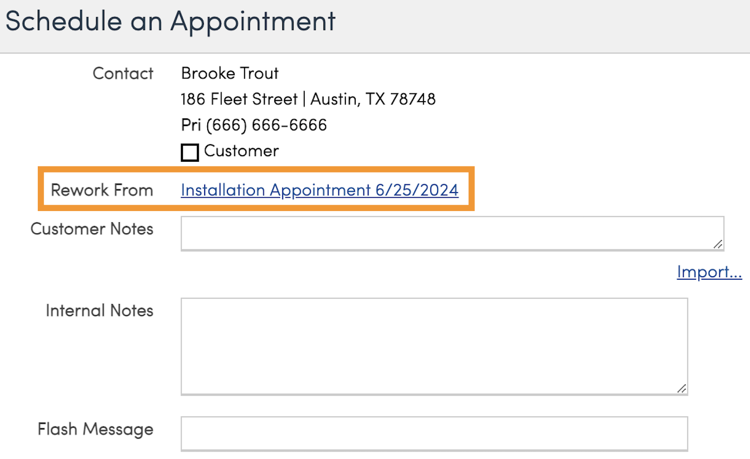Click the Internal Notes field label
The height and width of the screenshot is (459, 750).
99,311
